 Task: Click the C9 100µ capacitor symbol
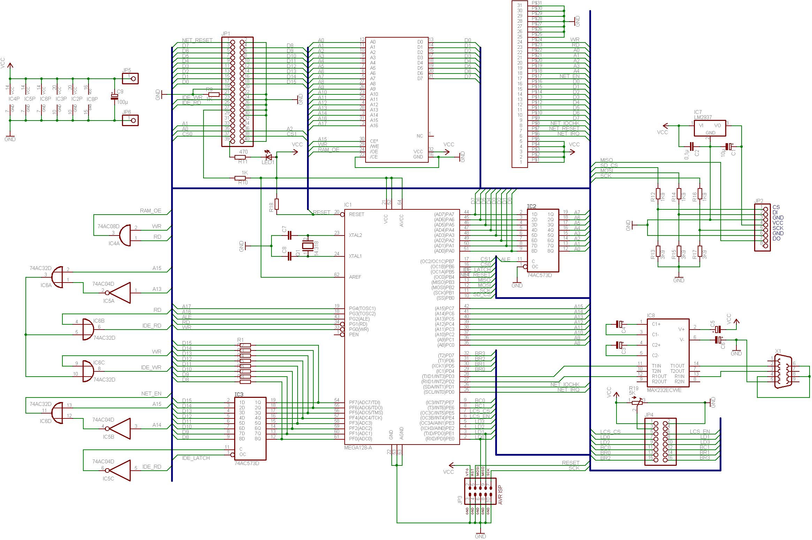[x=114, y=97]
